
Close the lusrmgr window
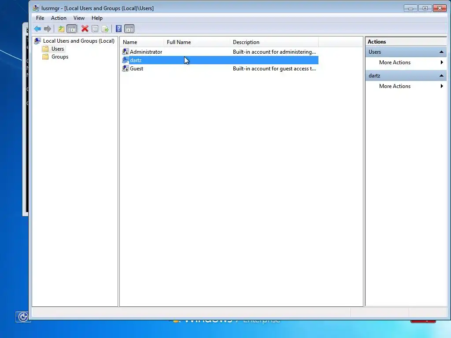tap(440, 8)
